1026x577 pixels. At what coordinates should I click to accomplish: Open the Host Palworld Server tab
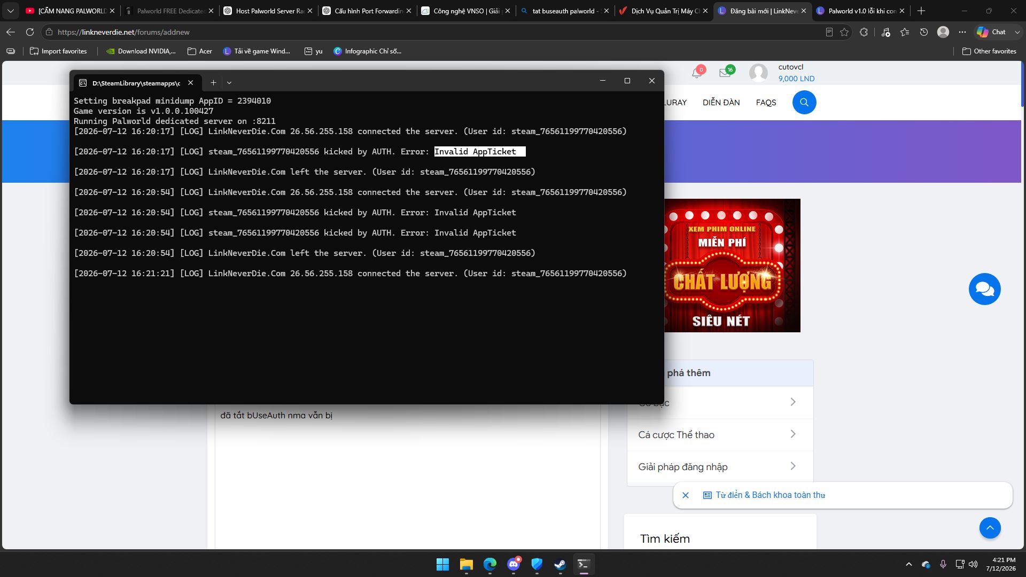click(x=268, y=11)
